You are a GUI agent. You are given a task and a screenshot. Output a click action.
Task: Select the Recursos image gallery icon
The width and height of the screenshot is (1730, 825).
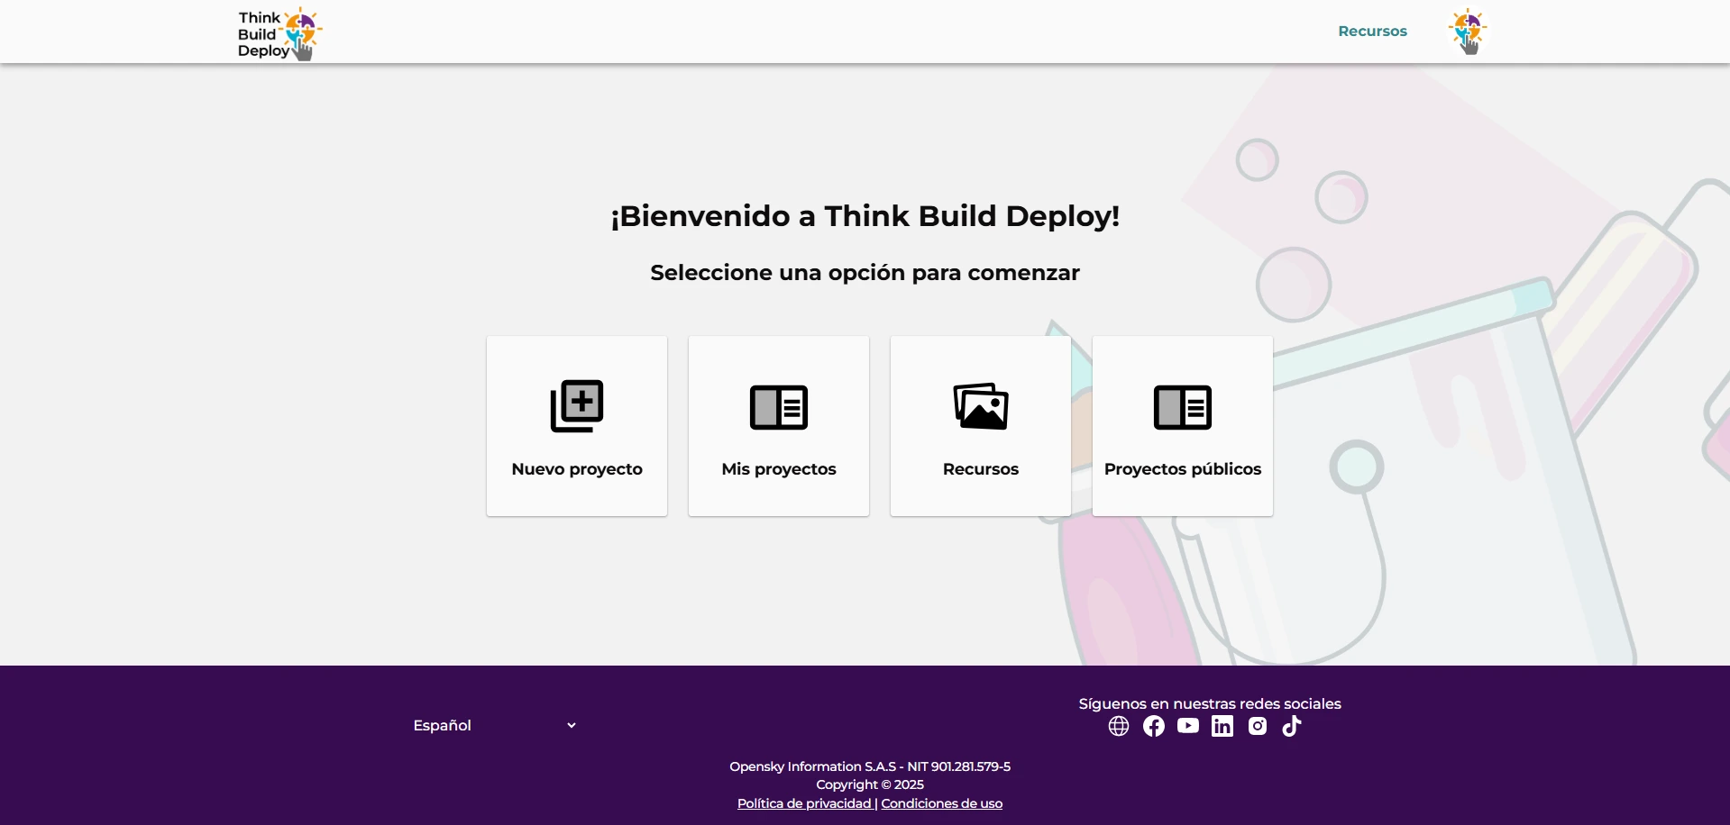coord(980,406)
